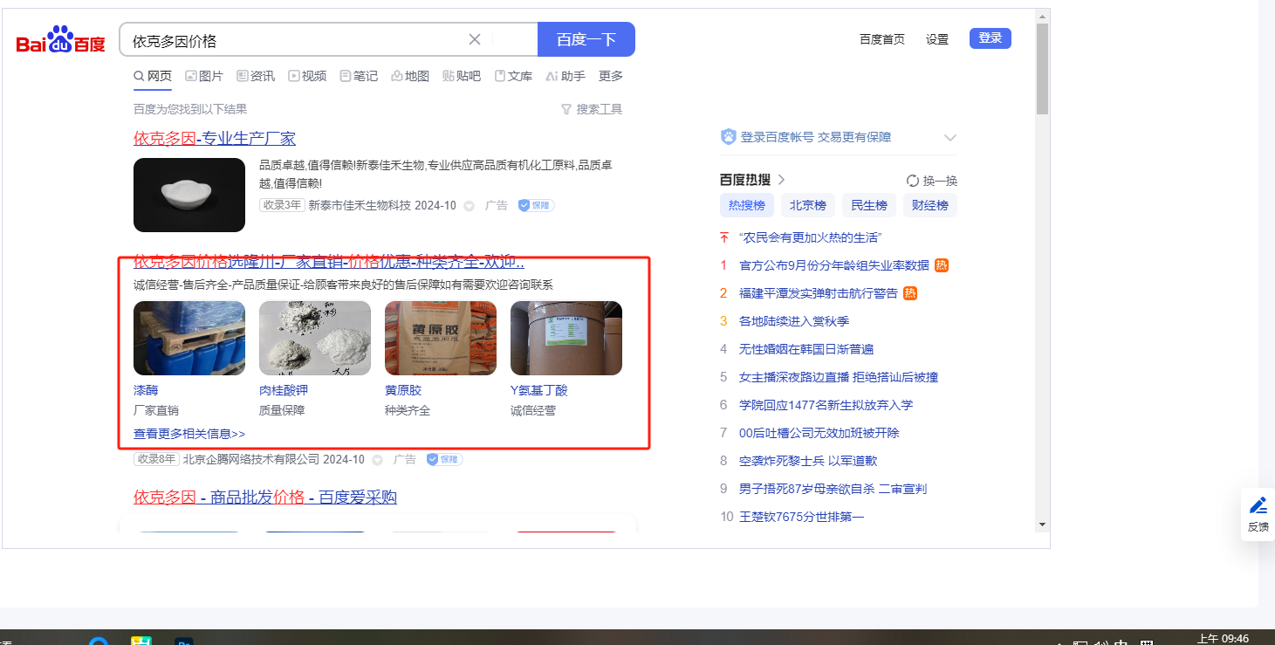Click 北京企腾网络技术有限公司 source text
Screen dimensions: 1275x645
tap(250, 459)
